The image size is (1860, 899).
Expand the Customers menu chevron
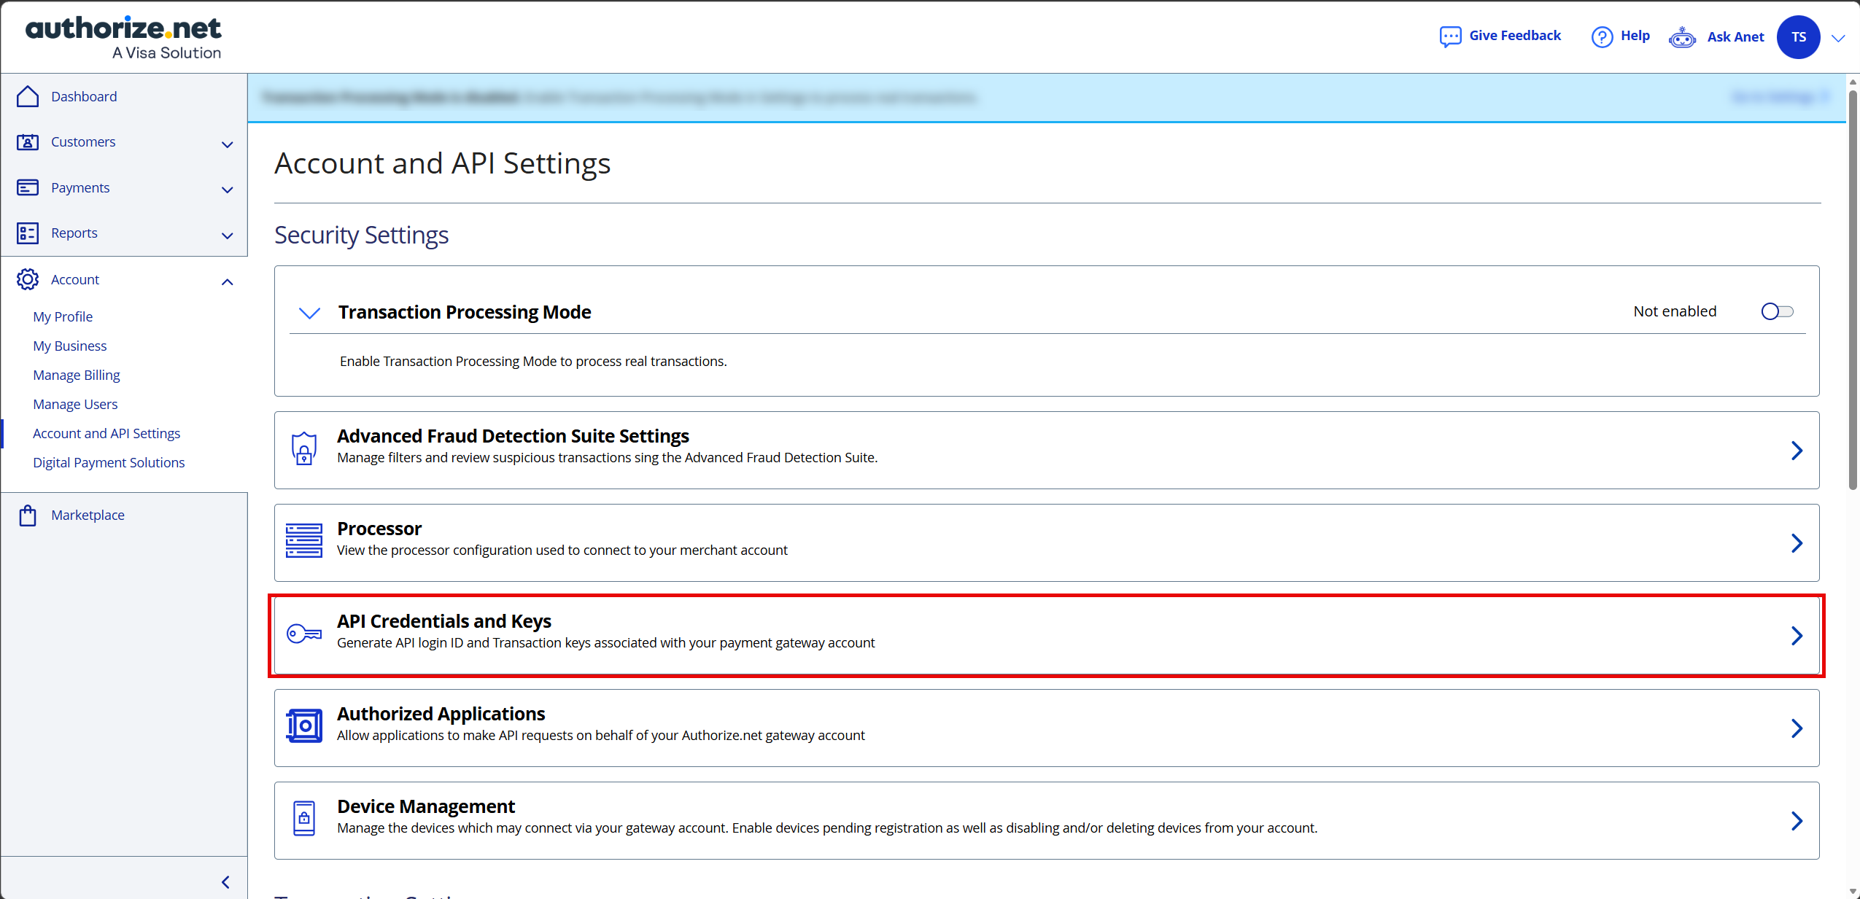click(228, 144)
